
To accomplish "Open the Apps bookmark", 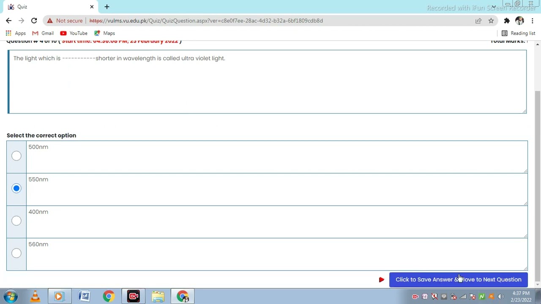I will click(16, 33).
